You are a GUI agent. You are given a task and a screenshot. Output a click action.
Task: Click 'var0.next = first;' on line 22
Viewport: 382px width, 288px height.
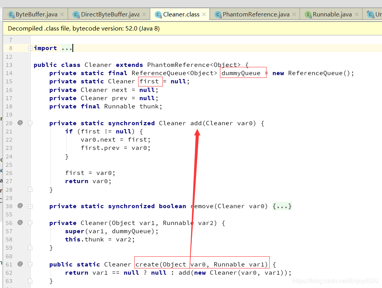[116, 140]
